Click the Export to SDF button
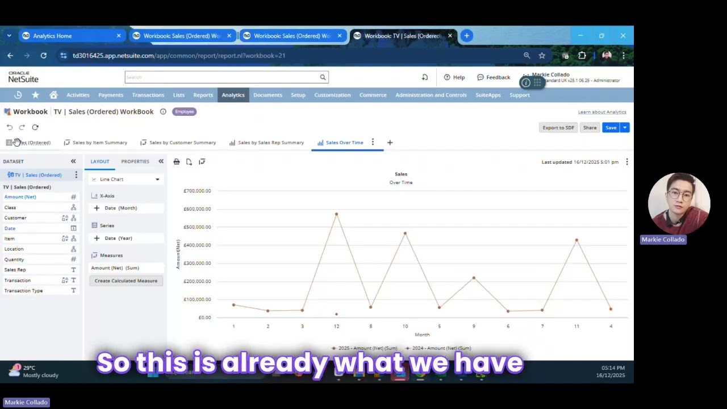Viewport: 727px width, 409px height. click(558, 128)
